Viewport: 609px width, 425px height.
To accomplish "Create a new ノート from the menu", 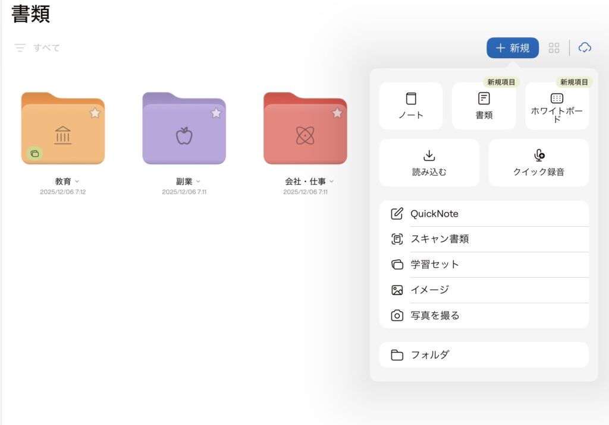I will pos(411,106).
